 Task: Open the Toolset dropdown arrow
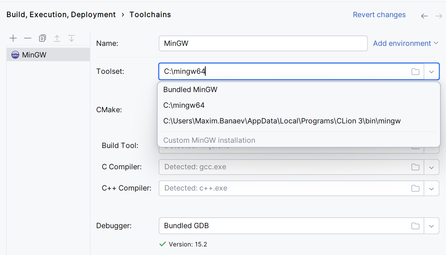point(432,71)
